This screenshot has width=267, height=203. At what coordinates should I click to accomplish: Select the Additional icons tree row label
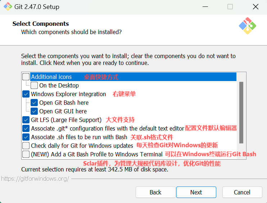click(x=51, y=77)
